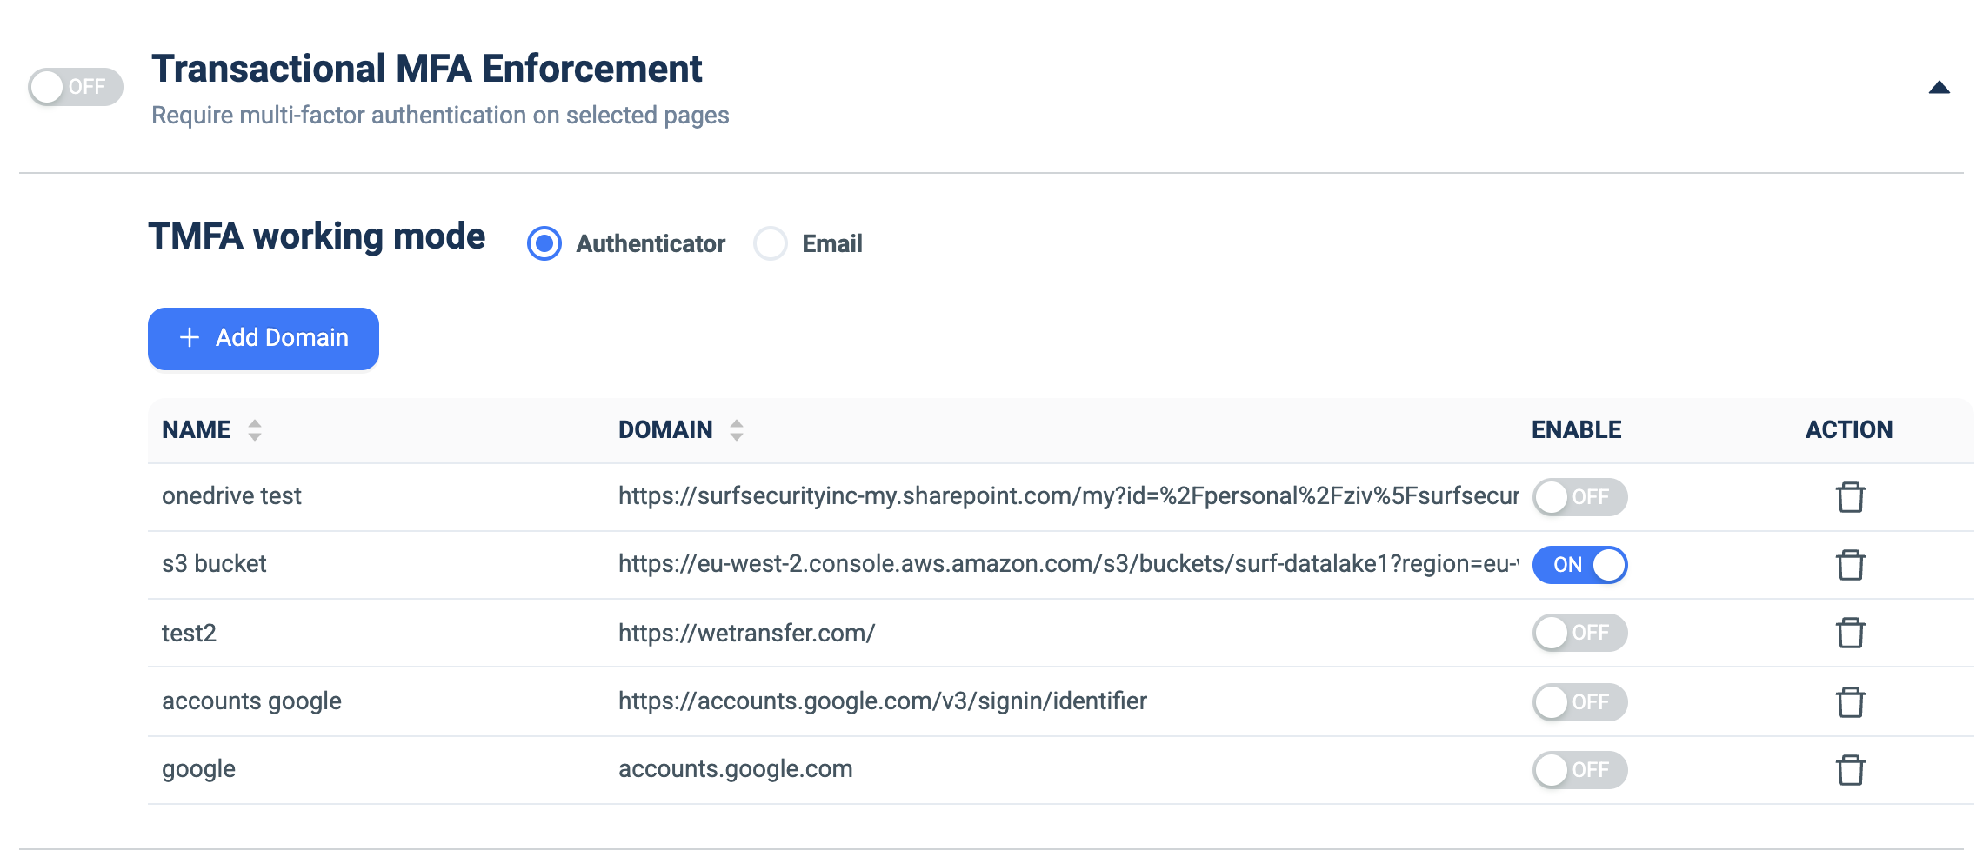This screenshot has height=850, width=1983.
Task: Click the s3 bucket name cell
Action: click(x=214, y=564)
